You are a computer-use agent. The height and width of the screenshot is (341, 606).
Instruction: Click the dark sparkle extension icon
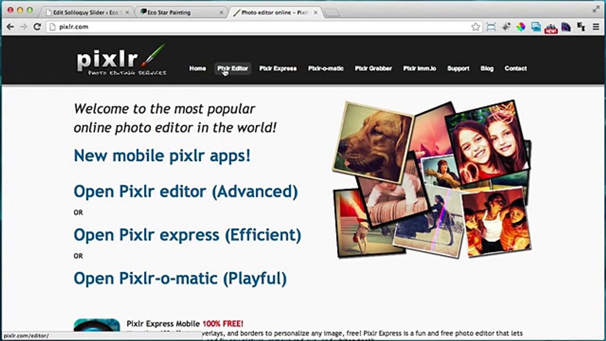506,27
